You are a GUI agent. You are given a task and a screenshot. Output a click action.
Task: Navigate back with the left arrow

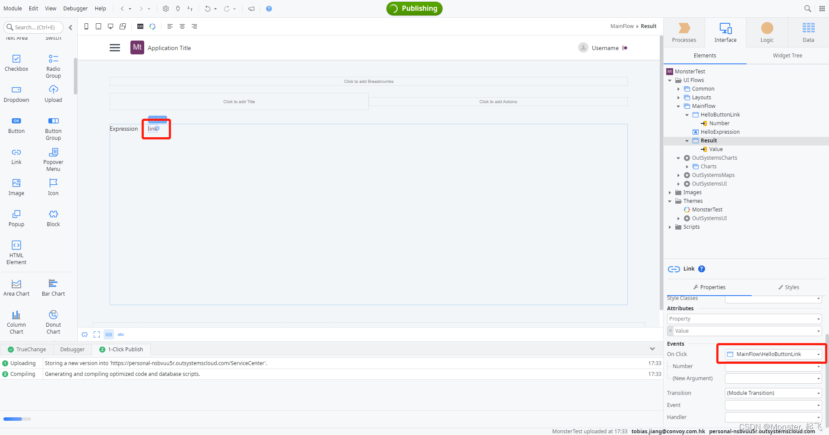122,9
